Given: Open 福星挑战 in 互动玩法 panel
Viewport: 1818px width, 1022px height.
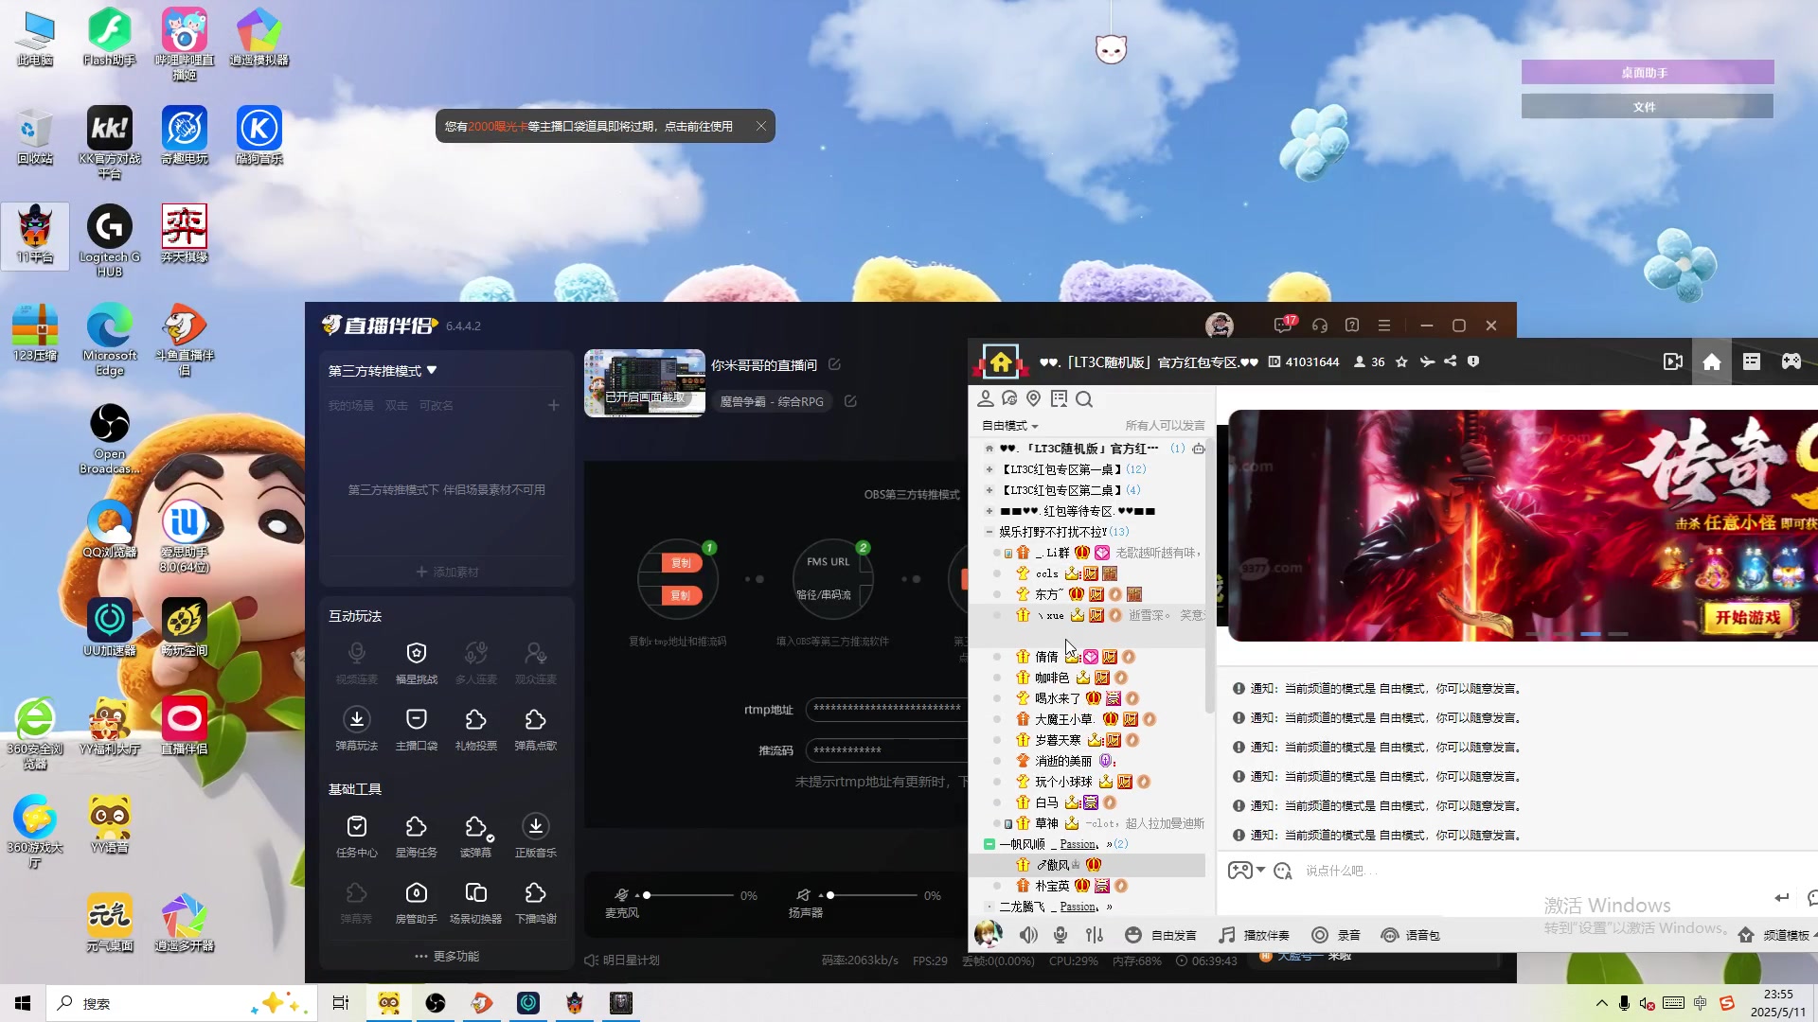Looking at the screenshot, I should pos(416,662).
